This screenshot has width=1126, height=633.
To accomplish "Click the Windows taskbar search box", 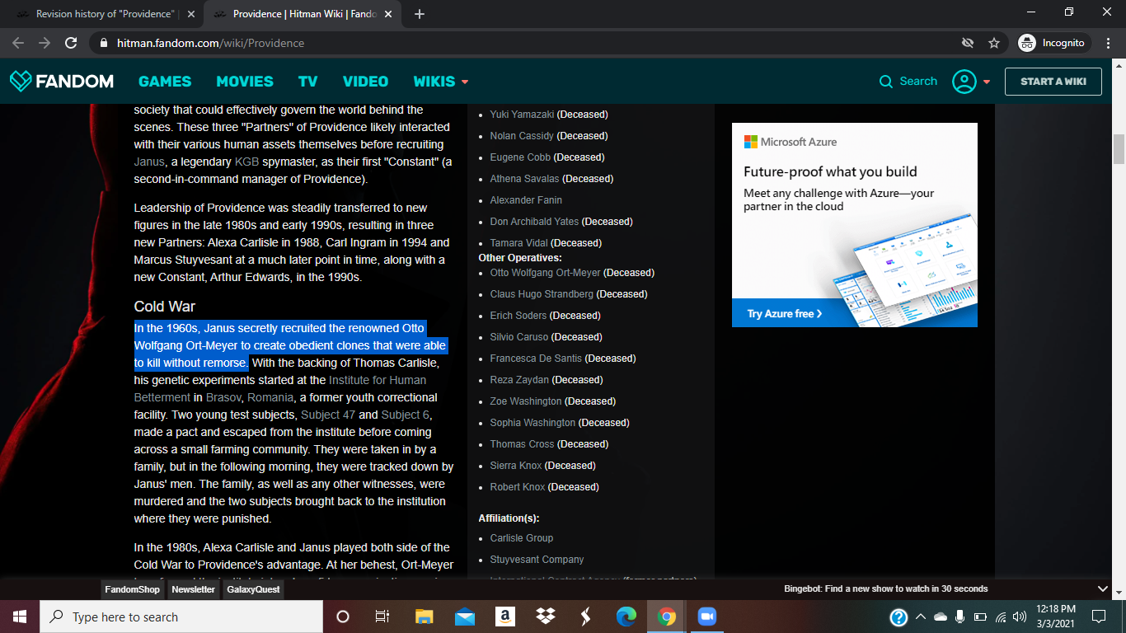I will (x=181, y=617).
